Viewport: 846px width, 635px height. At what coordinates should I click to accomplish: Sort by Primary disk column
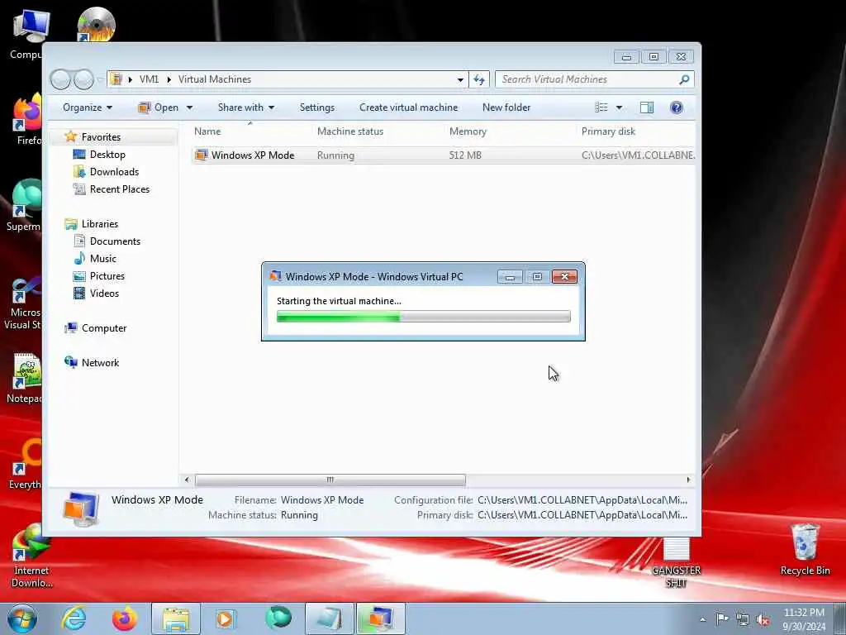pyautogui.click(x=608, y=131)
